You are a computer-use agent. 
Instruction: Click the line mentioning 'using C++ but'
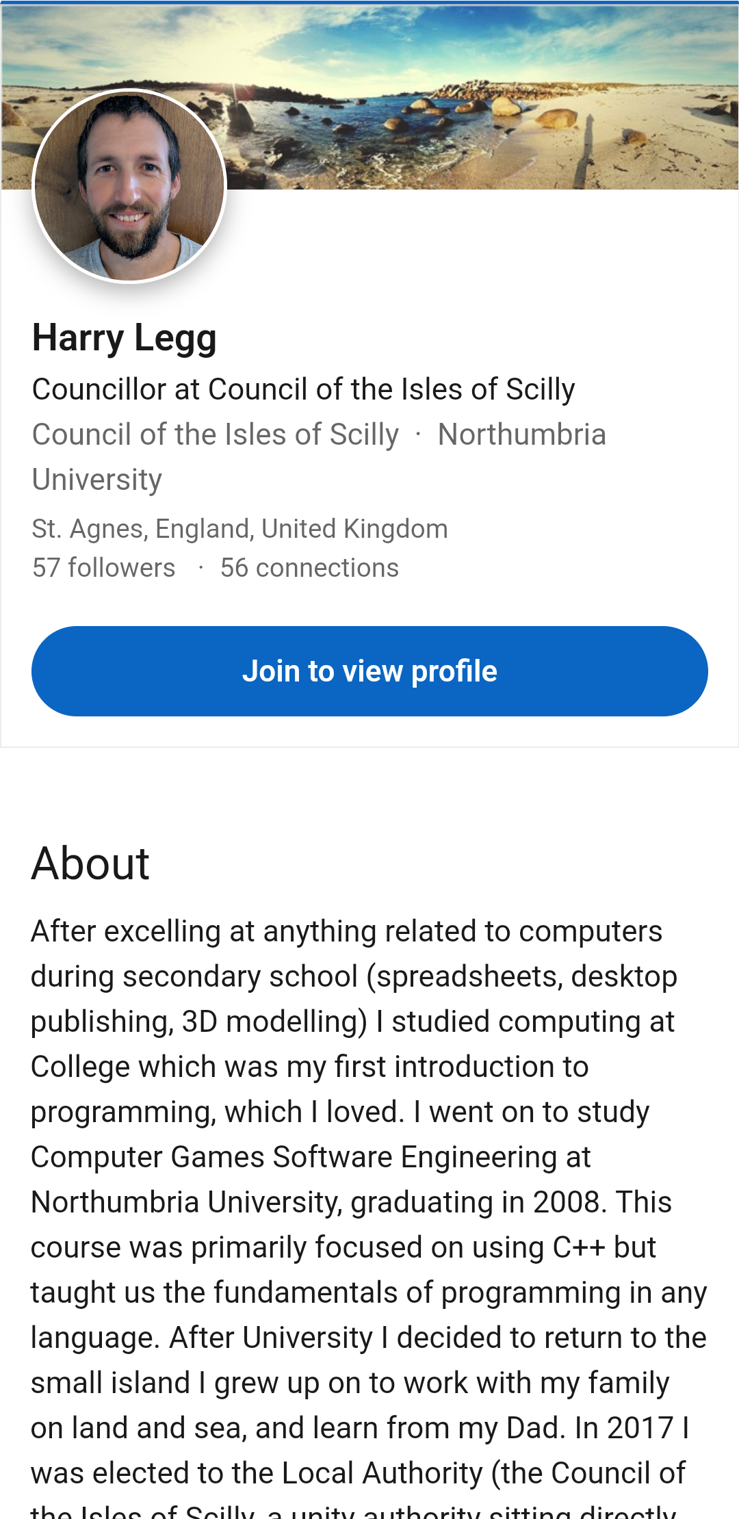343,1247
